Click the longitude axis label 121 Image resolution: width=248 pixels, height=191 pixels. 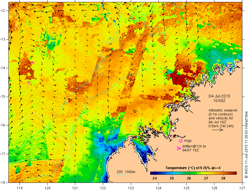click(x=75, y=188)
